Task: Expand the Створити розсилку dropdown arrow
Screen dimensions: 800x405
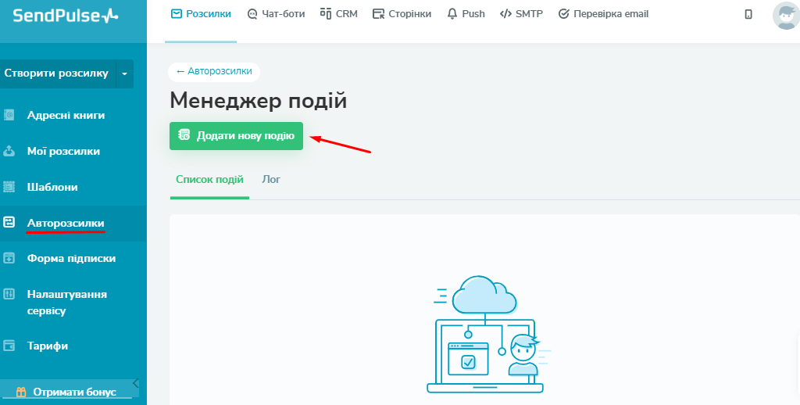Action: pyautogui.click(x=124, y=73)
